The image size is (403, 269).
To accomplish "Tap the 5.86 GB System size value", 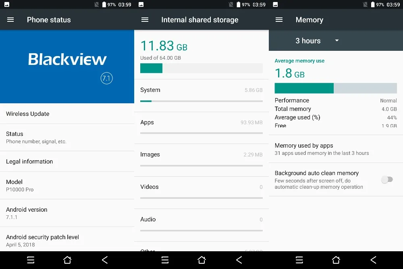I will pyautogui.click(x=253, y=90).
